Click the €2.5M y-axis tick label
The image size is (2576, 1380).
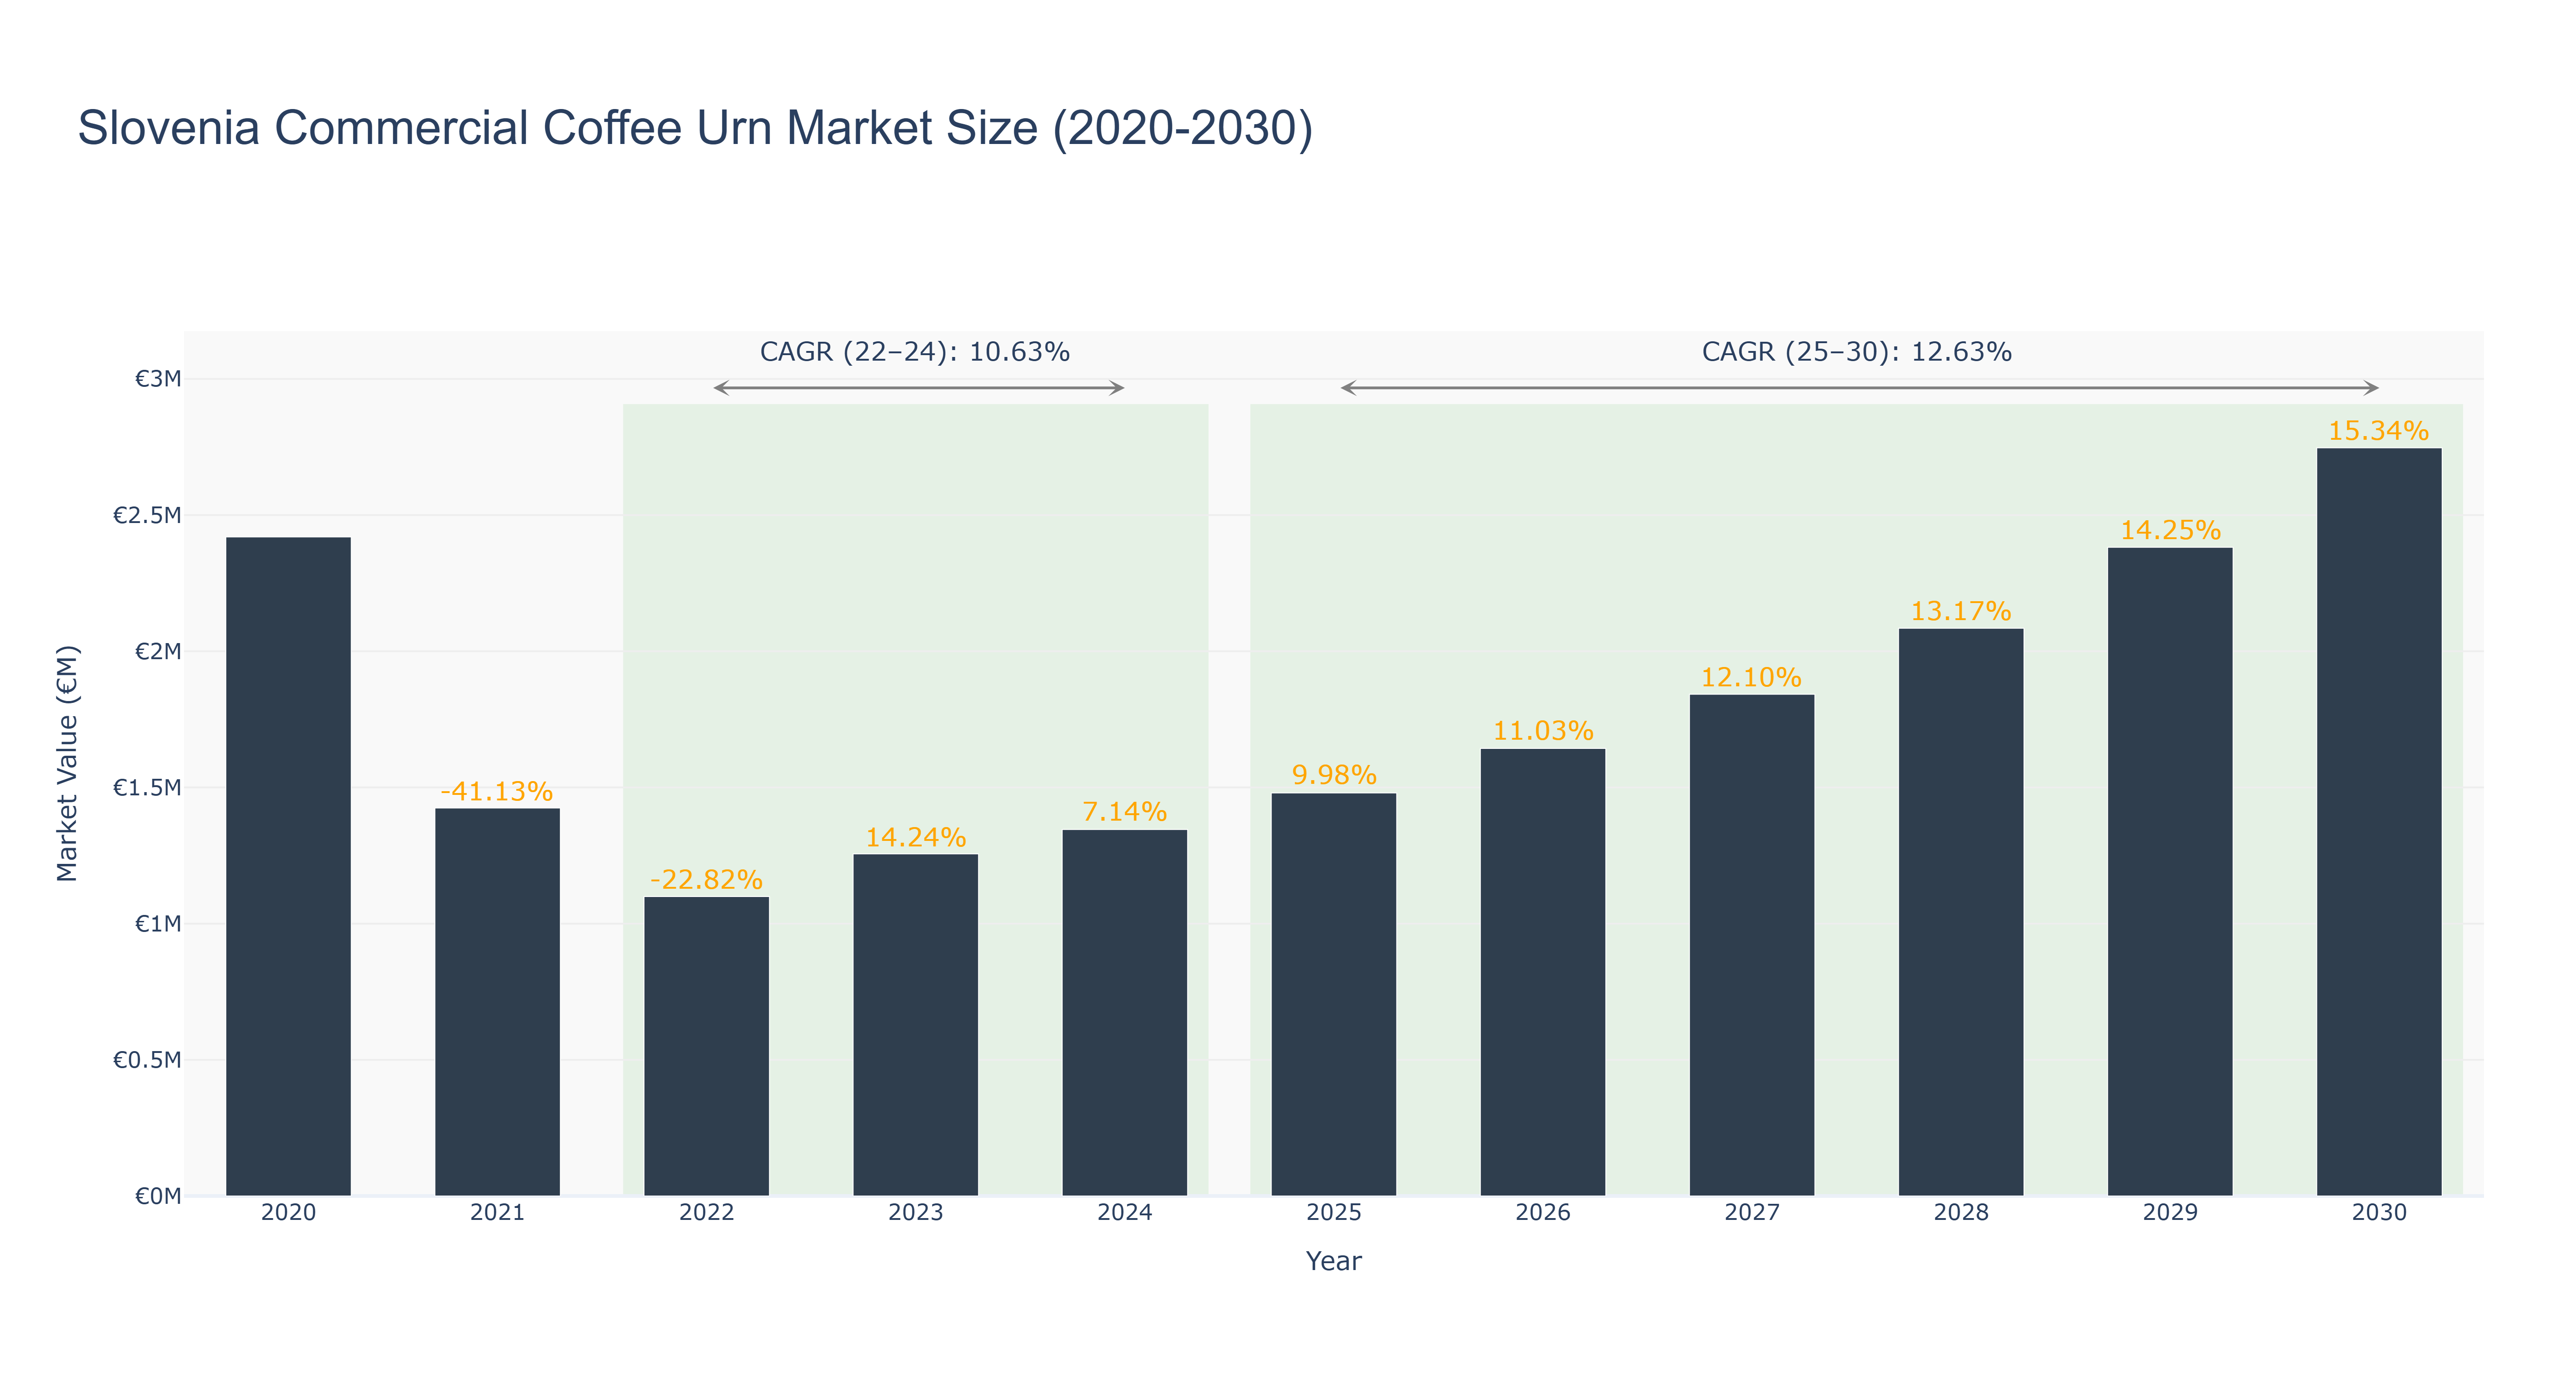pyautogui.click(x=147, y=515)
